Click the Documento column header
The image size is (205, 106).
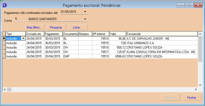tap(70, 34)
